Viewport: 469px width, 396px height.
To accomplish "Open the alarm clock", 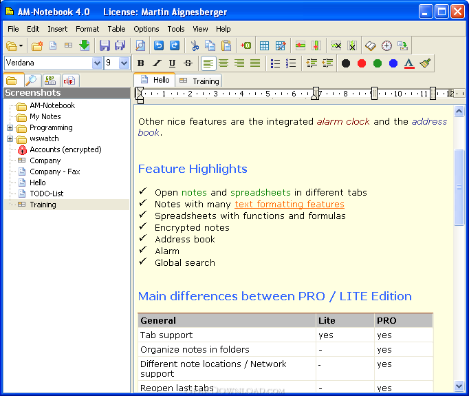I will [x=386, y=46].
